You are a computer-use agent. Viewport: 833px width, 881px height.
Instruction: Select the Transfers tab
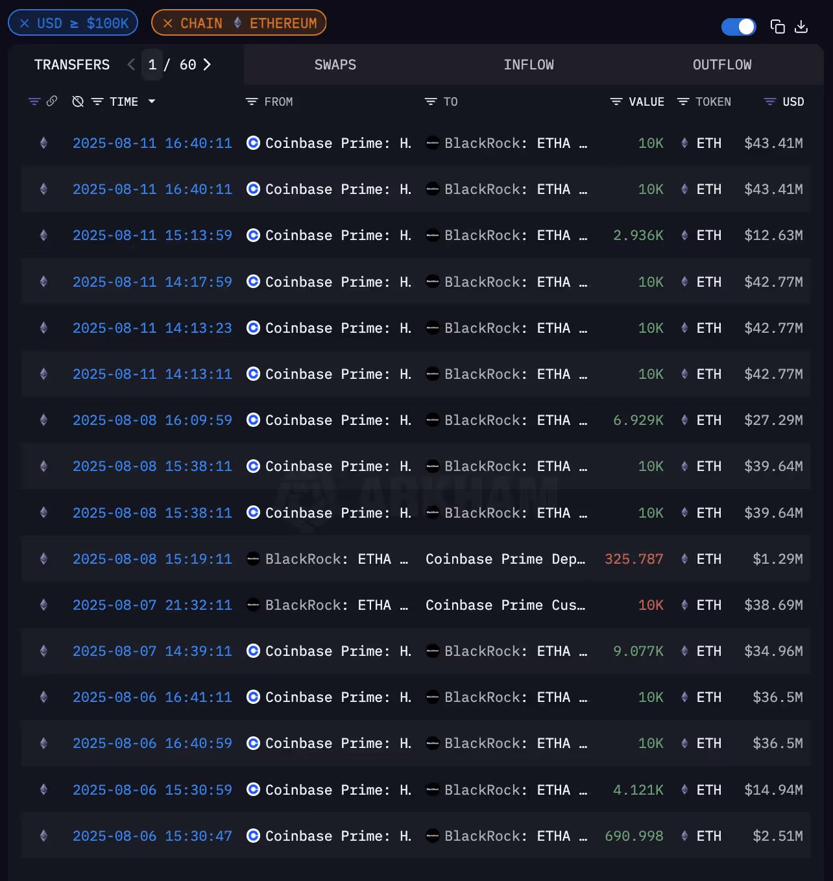tap(72, 65)
